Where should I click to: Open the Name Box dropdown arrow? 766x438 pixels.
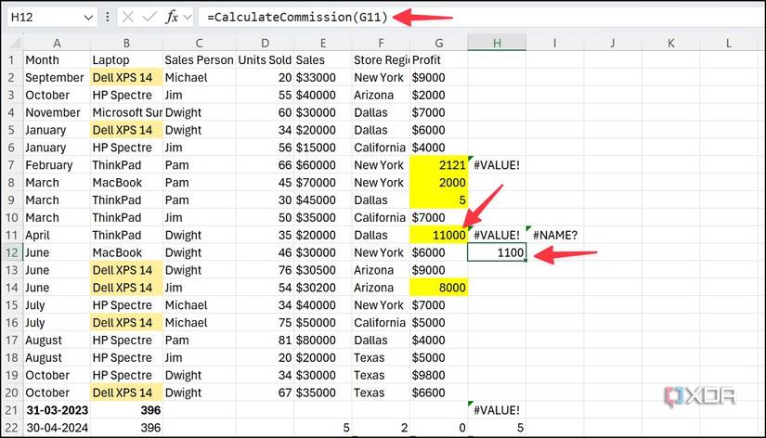click(88, 18)
